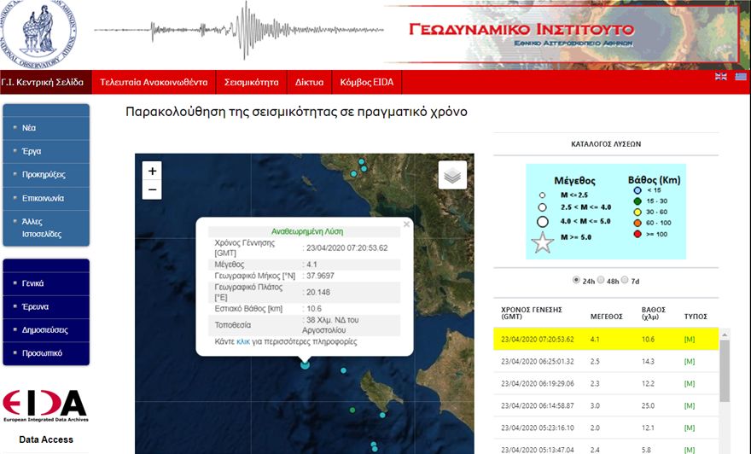Image resolution: width=751 pixels, height=454 pixels.
Task: Open [M] type link for 07:20:53.62 event
Action: pyautogui.click(x=690, y=339)
